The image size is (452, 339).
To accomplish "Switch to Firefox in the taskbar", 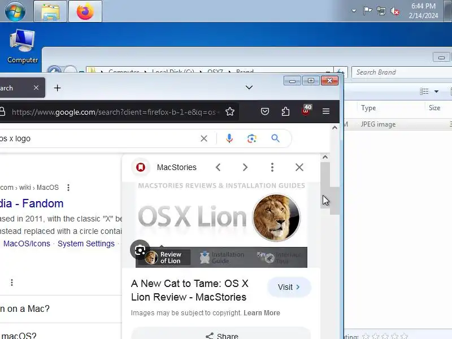I will (85, 11).
